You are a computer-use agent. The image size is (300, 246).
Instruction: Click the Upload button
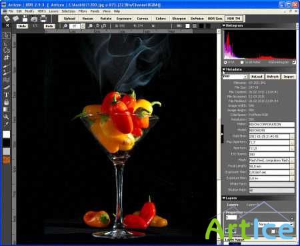pyautogui.click(x=69, y=19)
